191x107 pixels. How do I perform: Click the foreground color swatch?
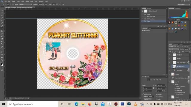[1, 64]
